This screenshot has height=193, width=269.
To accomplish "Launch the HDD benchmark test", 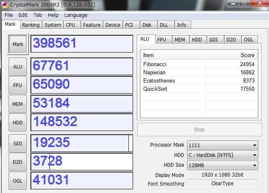I will [x=18, y=122].
